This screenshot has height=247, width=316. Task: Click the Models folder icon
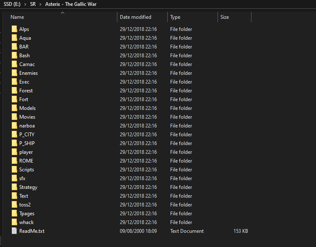(14, 108)
